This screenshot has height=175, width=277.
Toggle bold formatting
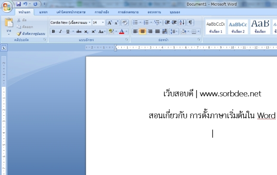[53, 32]
